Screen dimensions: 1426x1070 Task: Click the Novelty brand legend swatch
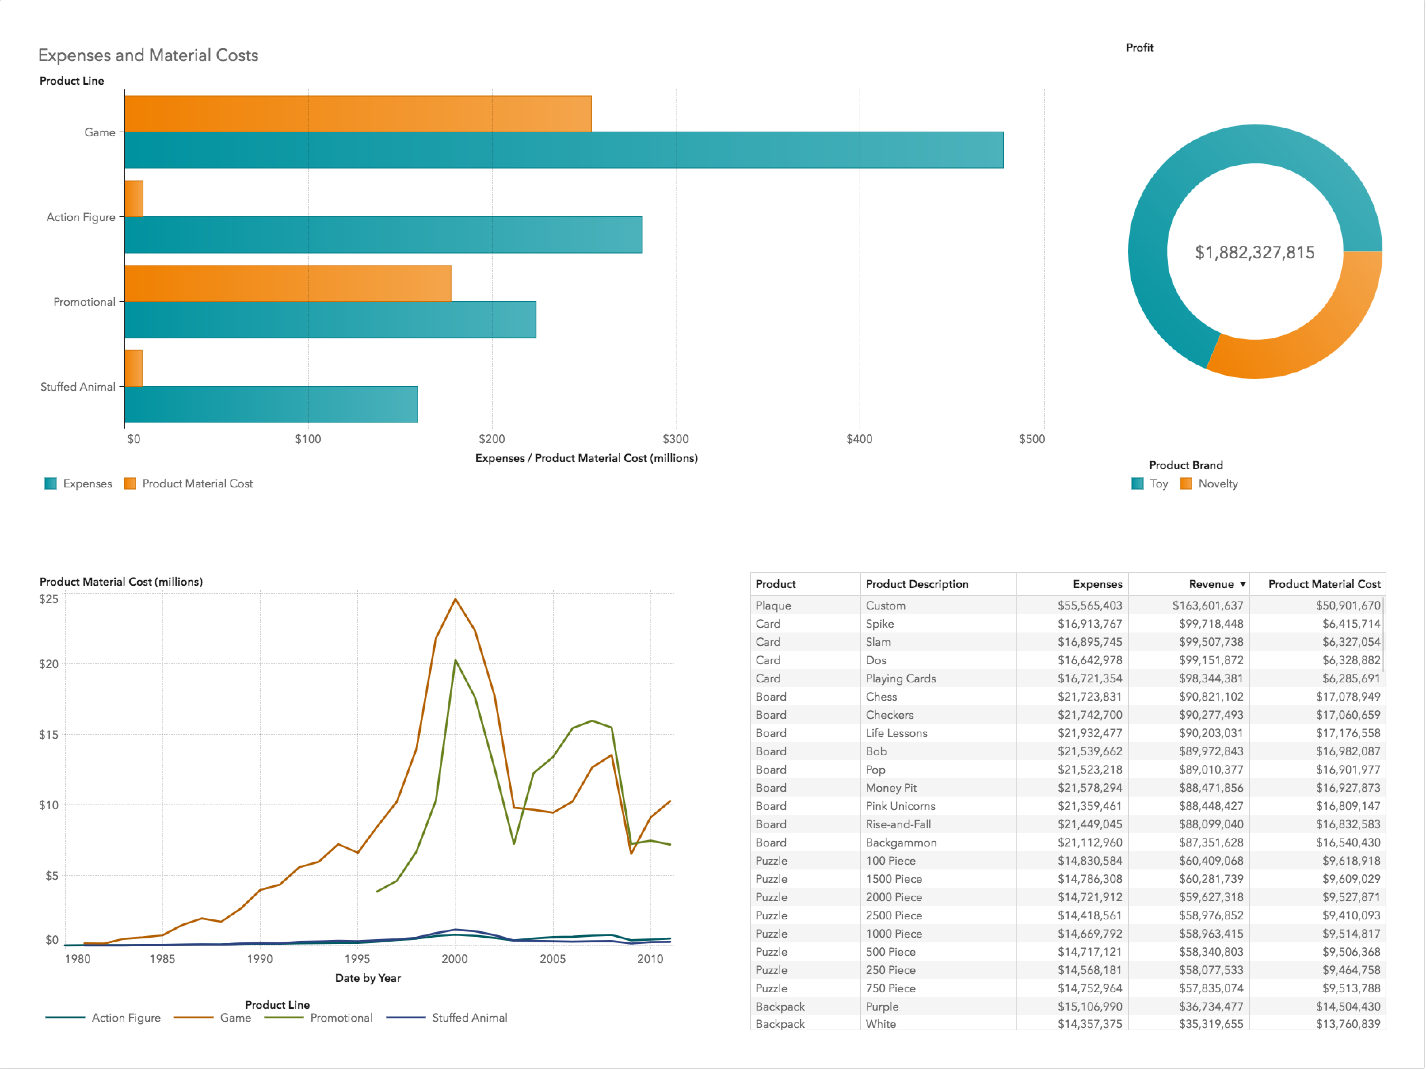coord(1186,484)
